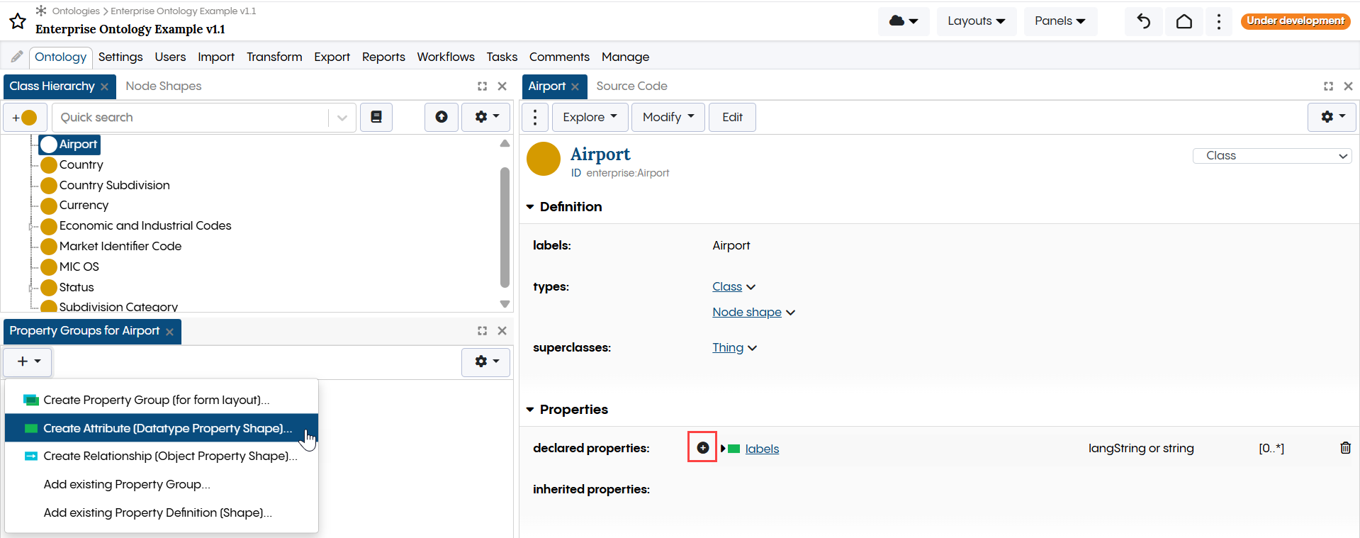This screenshot has width=1360, height=538.
Task: Follow the Node shape link
Action: click(x=747, y=313)
